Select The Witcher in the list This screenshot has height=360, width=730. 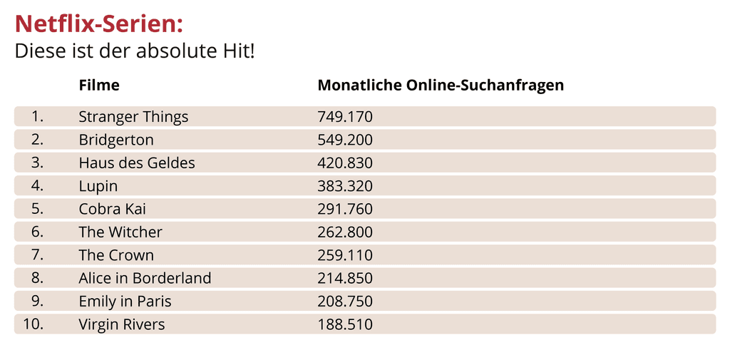[120, 232]
